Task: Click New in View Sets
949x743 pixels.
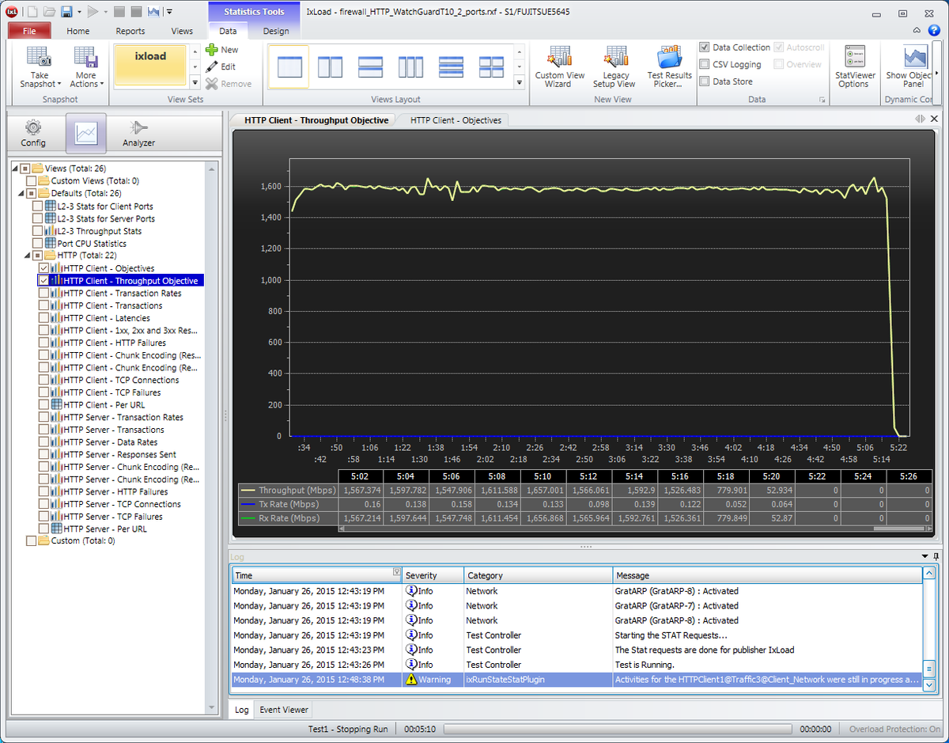Action: [x=222, y=50]
